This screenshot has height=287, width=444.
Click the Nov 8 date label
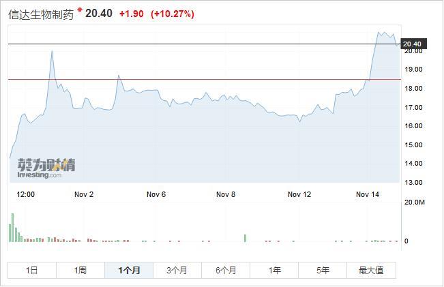226,194
